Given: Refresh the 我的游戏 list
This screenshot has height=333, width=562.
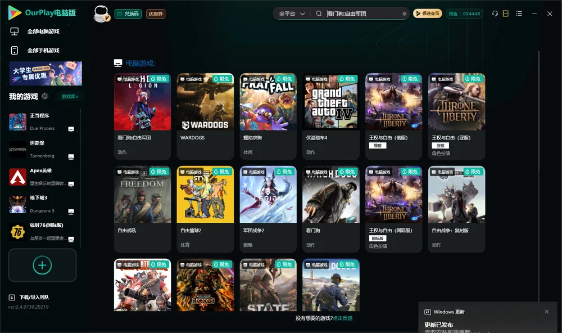Looking at the screenshot, I should 45,96.
